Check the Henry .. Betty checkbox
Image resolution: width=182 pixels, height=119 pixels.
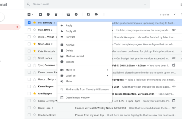tap(29, 79)
